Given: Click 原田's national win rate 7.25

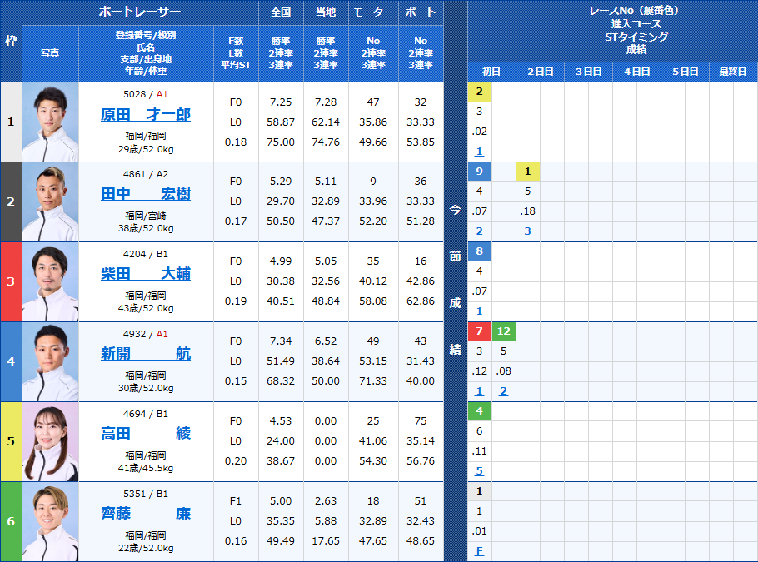Looking at the screenshot, I should [281, 102].
